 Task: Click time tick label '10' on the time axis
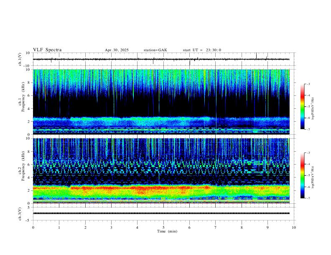(x=294, y=227)
